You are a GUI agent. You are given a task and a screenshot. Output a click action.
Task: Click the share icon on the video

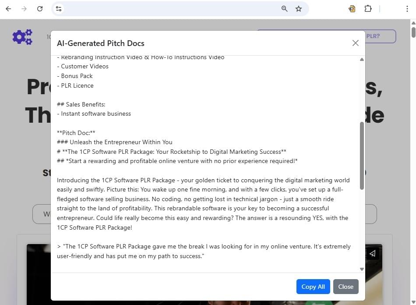(x=373, y=253)
